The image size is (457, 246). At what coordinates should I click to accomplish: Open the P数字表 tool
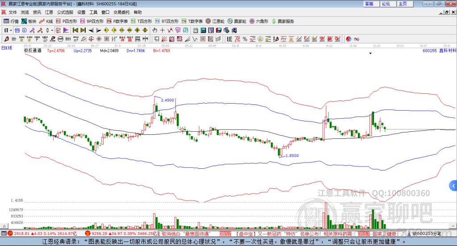117,21
